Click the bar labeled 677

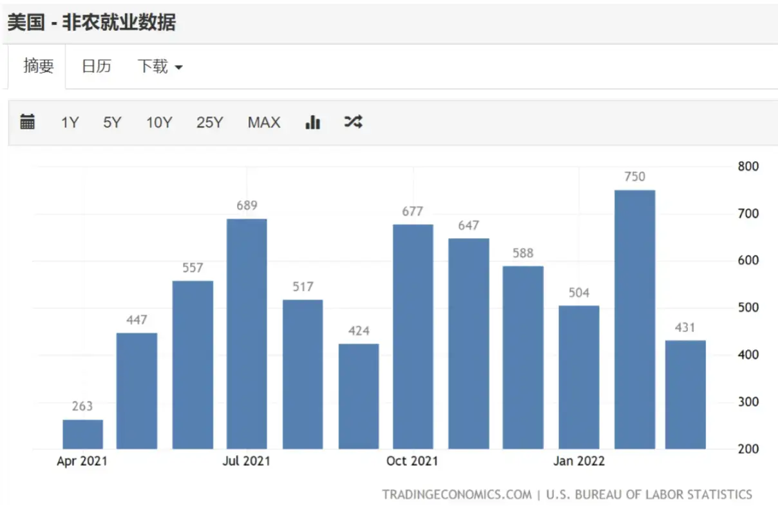413,337
